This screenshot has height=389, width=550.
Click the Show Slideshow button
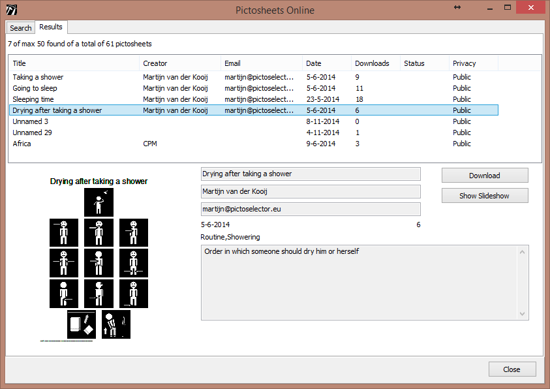click(484, 196)
